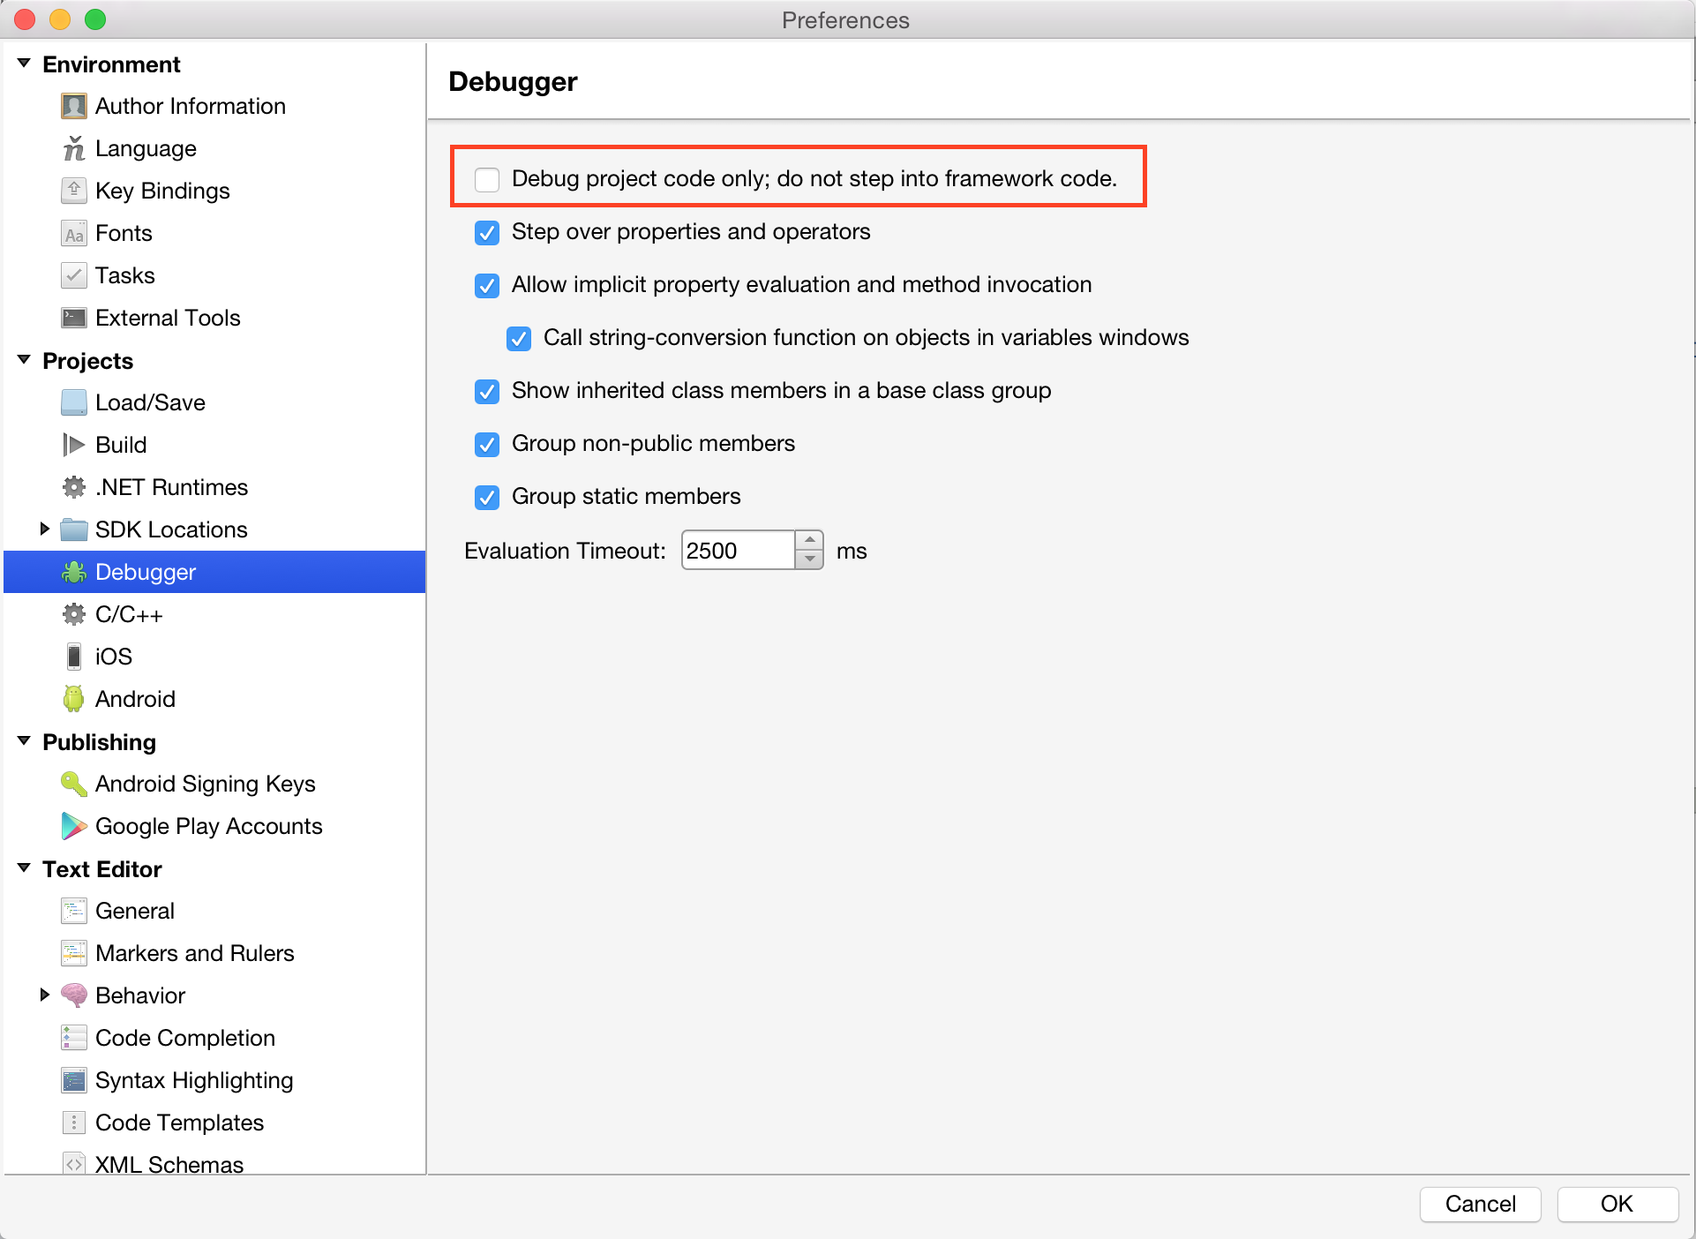Image resolution: width=1696 pixels, height=1239 pixels.
Task: Click the Cancel button
Action: coord(1480,1204)
